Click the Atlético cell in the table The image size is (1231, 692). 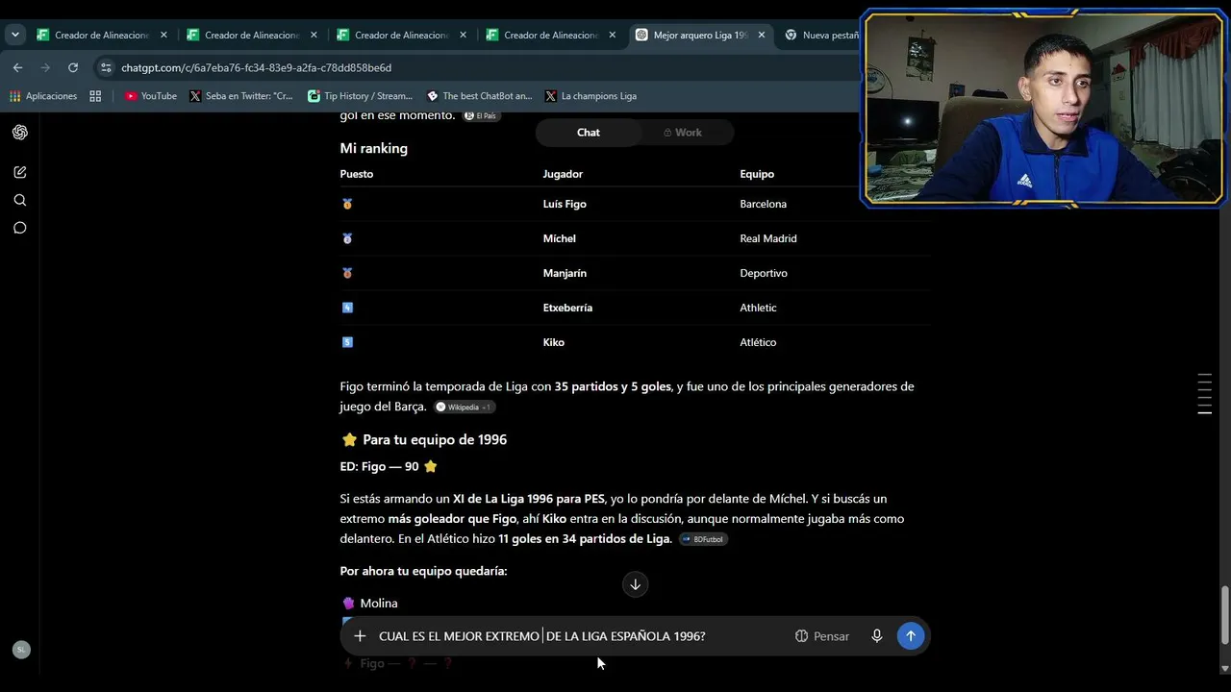[x=758, y=342]
